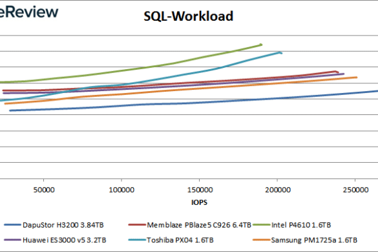Select DapuStor H3200 3.84TB legend entry
378x252 pixels.
54,225
